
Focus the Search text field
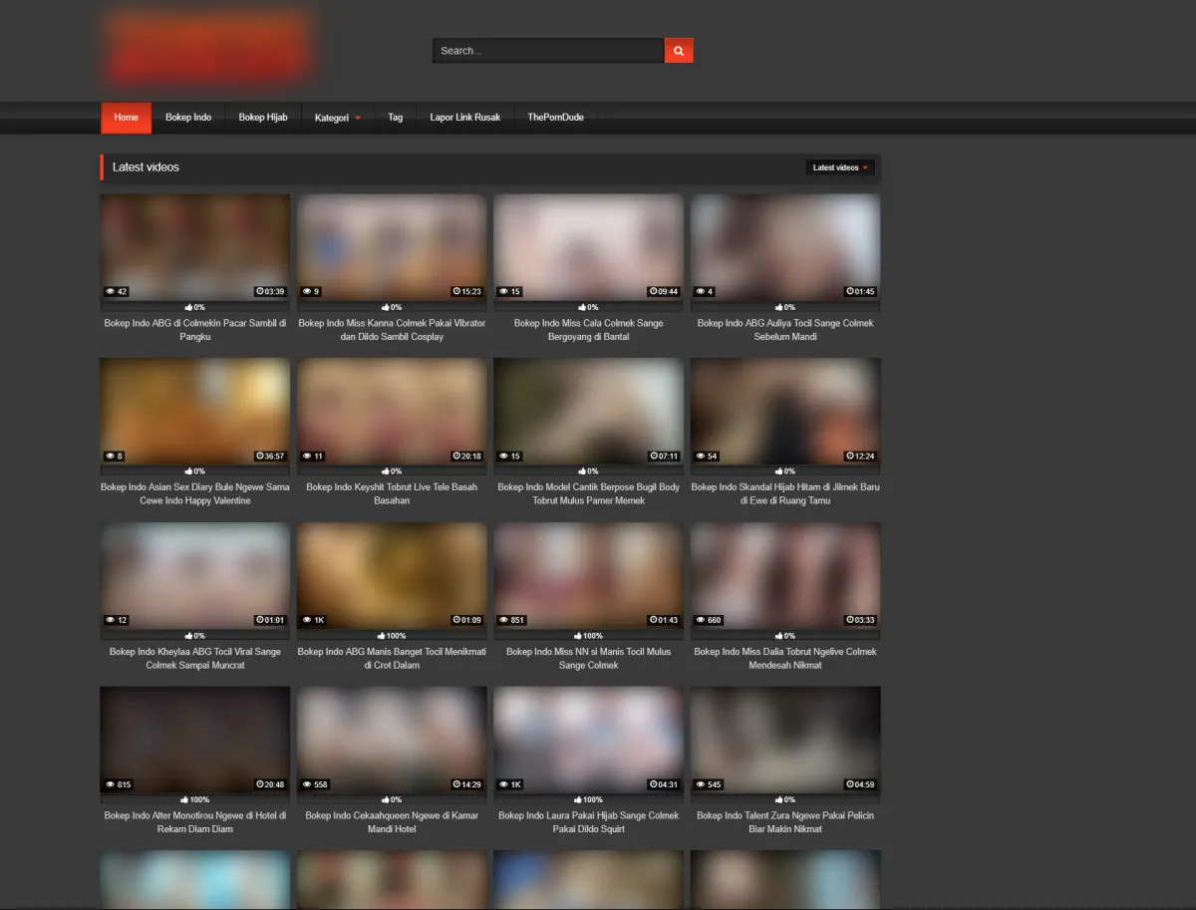pos(548,51)
